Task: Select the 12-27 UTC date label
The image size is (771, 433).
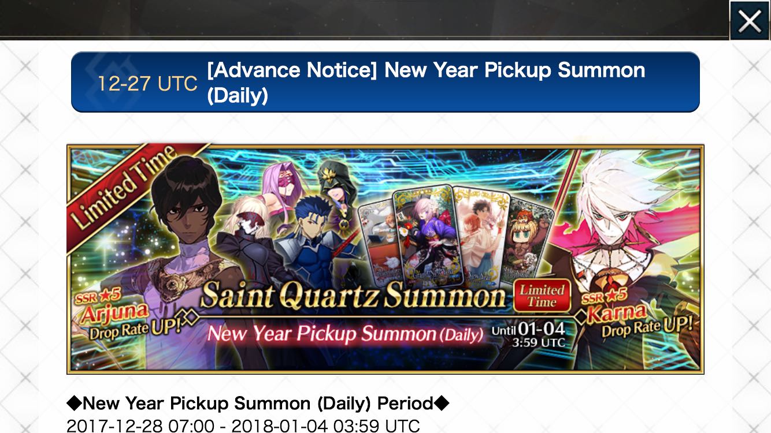Action: click(147, 84)
